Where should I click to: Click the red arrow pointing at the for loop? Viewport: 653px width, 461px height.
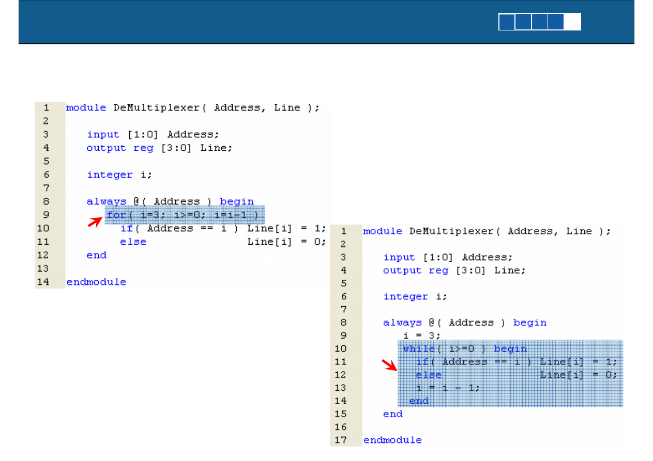95,222
